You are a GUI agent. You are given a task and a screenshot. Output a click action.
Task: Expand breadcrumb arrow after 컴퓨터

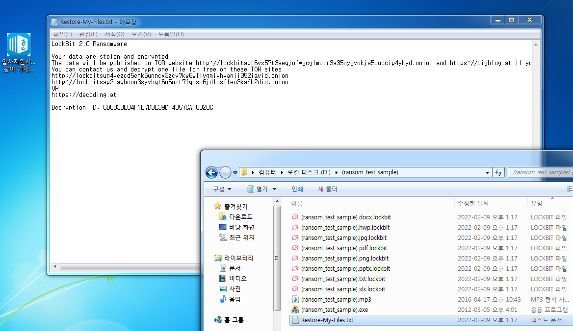click(282, 172)
